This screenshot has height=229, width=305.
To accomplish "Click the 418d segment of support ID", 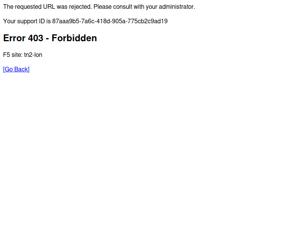I will 103,21.
